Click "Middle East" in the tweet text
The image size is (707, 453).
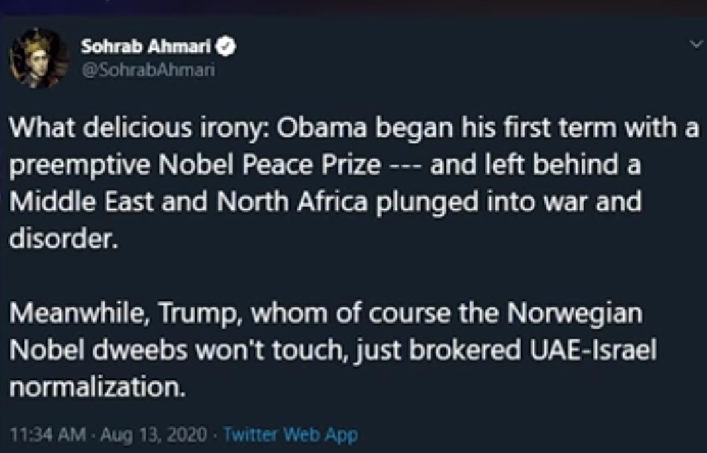pyautogui.click(x=83, y=203)
